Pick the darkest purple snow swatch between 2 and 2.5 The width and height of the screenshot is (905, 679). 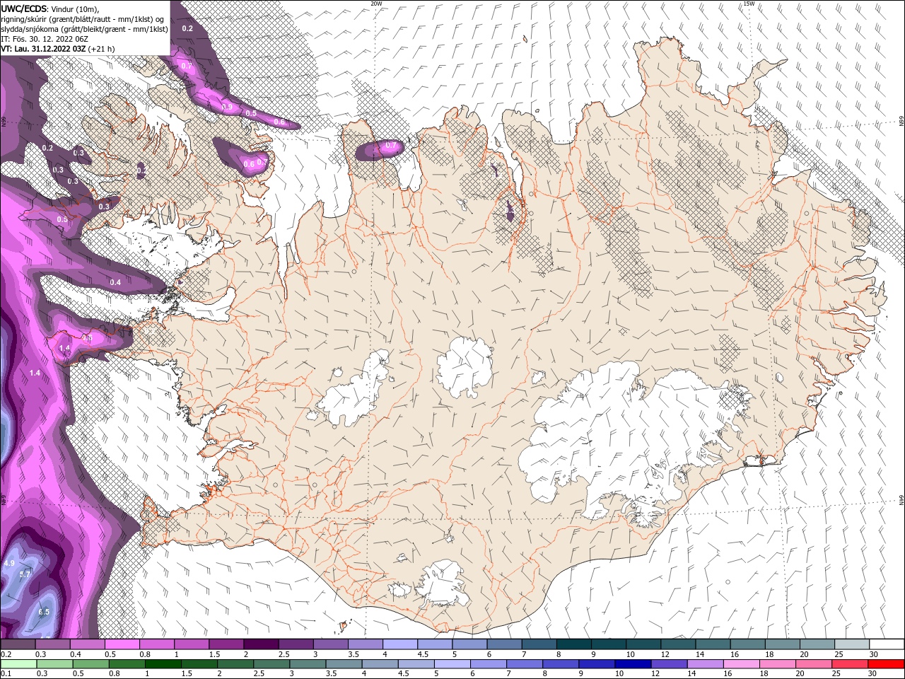260,644
